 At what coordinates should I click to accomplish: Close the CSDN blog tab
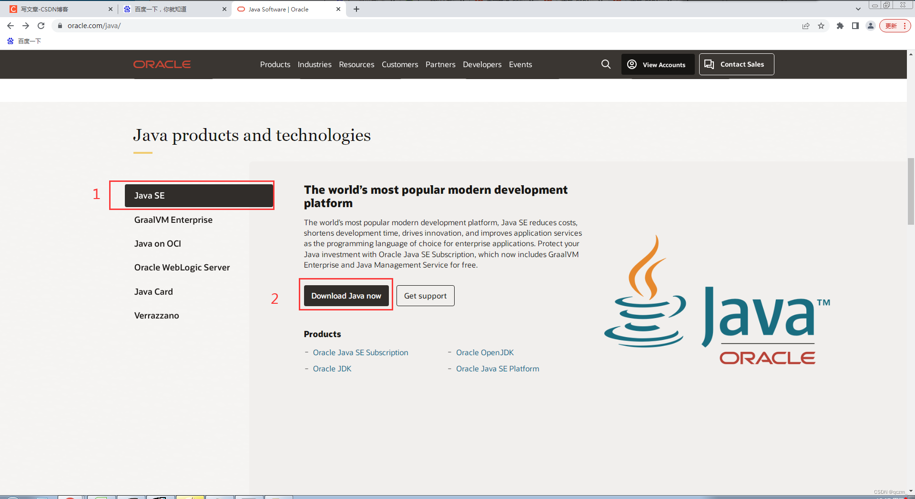pyautogui.click(x=111, y=9)
